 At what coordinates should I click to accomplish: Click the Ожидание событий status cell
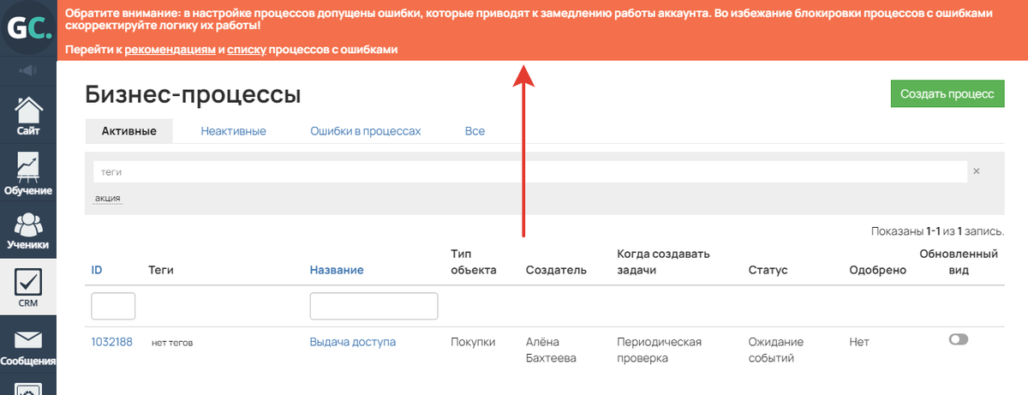coord(774,350)
